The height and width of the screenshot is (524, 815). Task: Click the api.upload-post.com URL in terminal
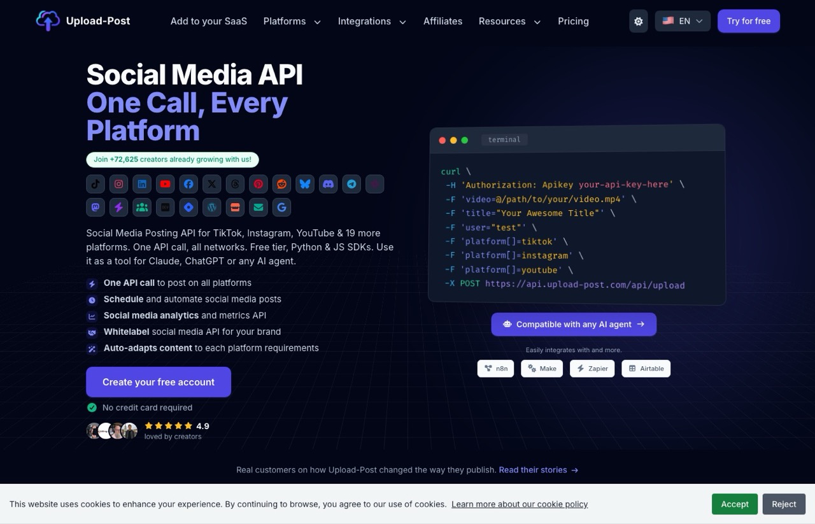pyautogui.click(x=585, y=285)
